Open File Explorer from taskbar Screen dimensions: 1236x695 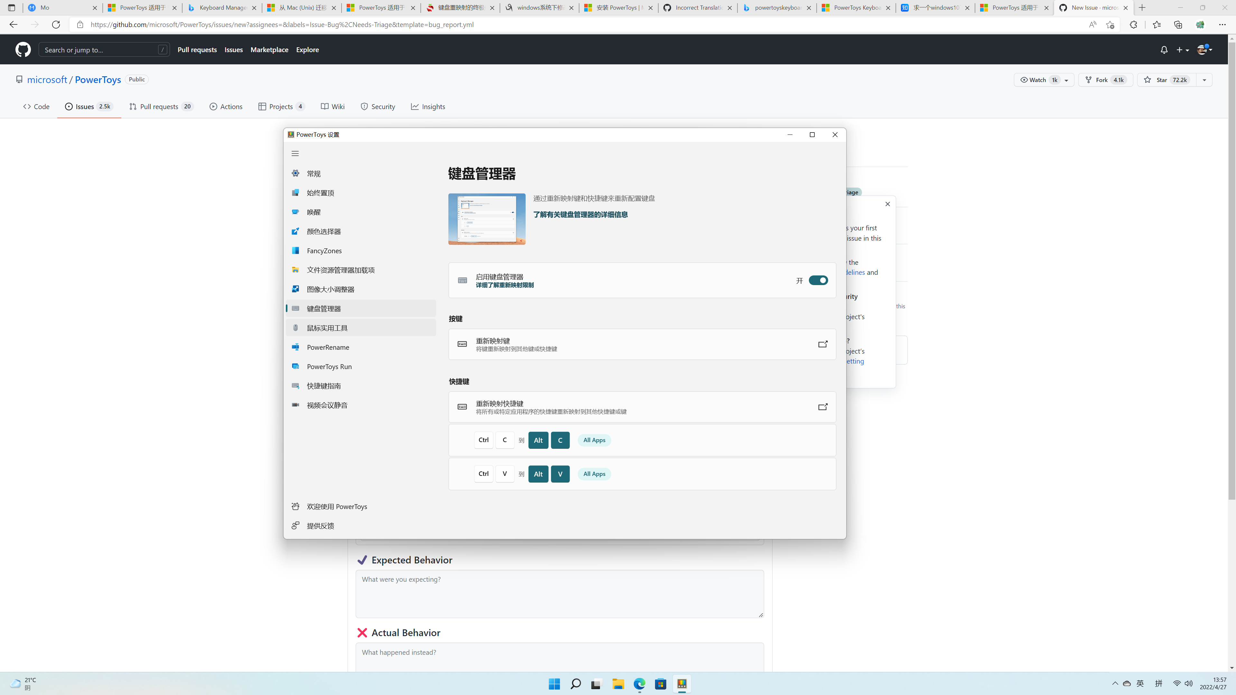point(618,684)
